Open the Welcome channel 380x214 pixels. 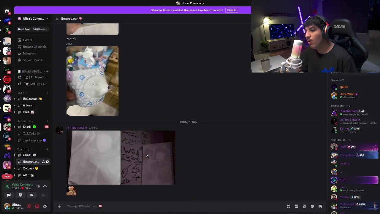33,99
